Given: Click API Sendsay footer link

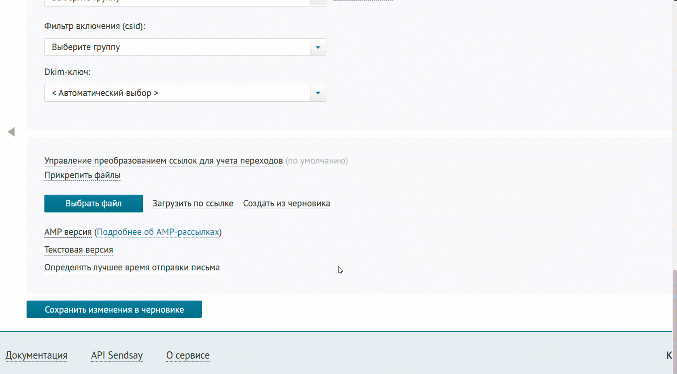Looking at the screenshot, I should tap(117, 355).
